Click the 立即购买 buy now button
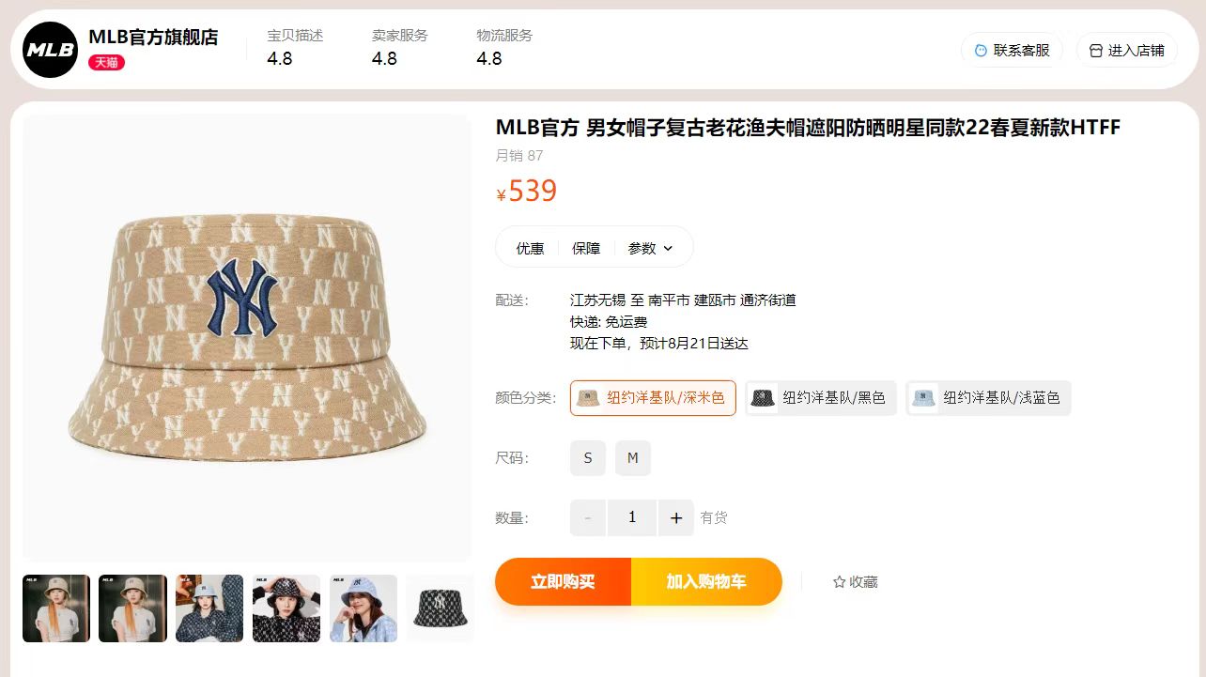This screenshot has width=1206, height=677. 563,581
